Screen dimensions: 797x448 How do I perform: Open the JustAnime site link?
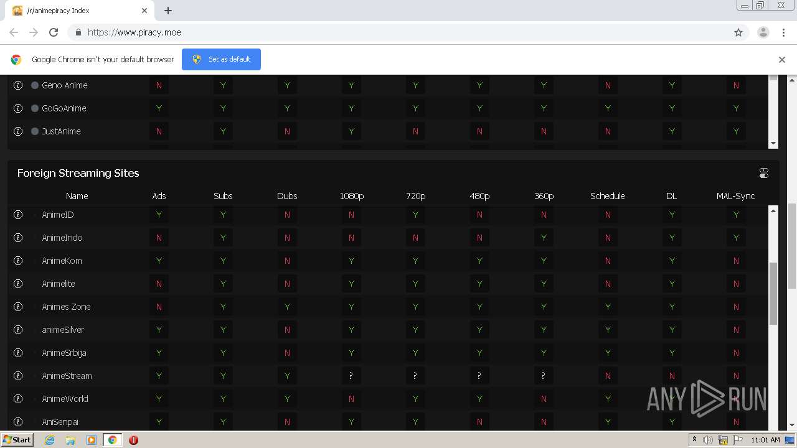point(61,131)
